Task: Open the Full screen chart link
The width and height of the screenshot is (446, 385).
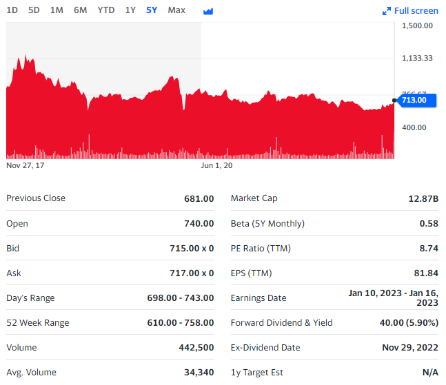Action: (416, 11)
